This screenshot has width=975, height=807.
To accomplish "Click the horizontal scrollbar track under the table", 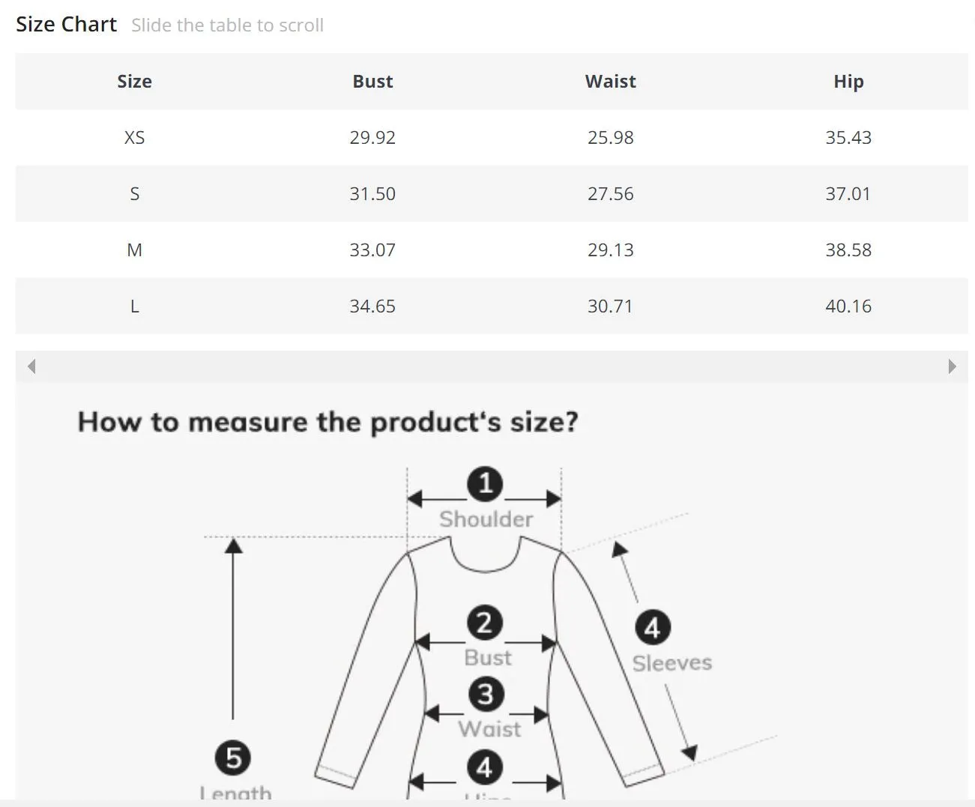I will click(x=492, y=366).
